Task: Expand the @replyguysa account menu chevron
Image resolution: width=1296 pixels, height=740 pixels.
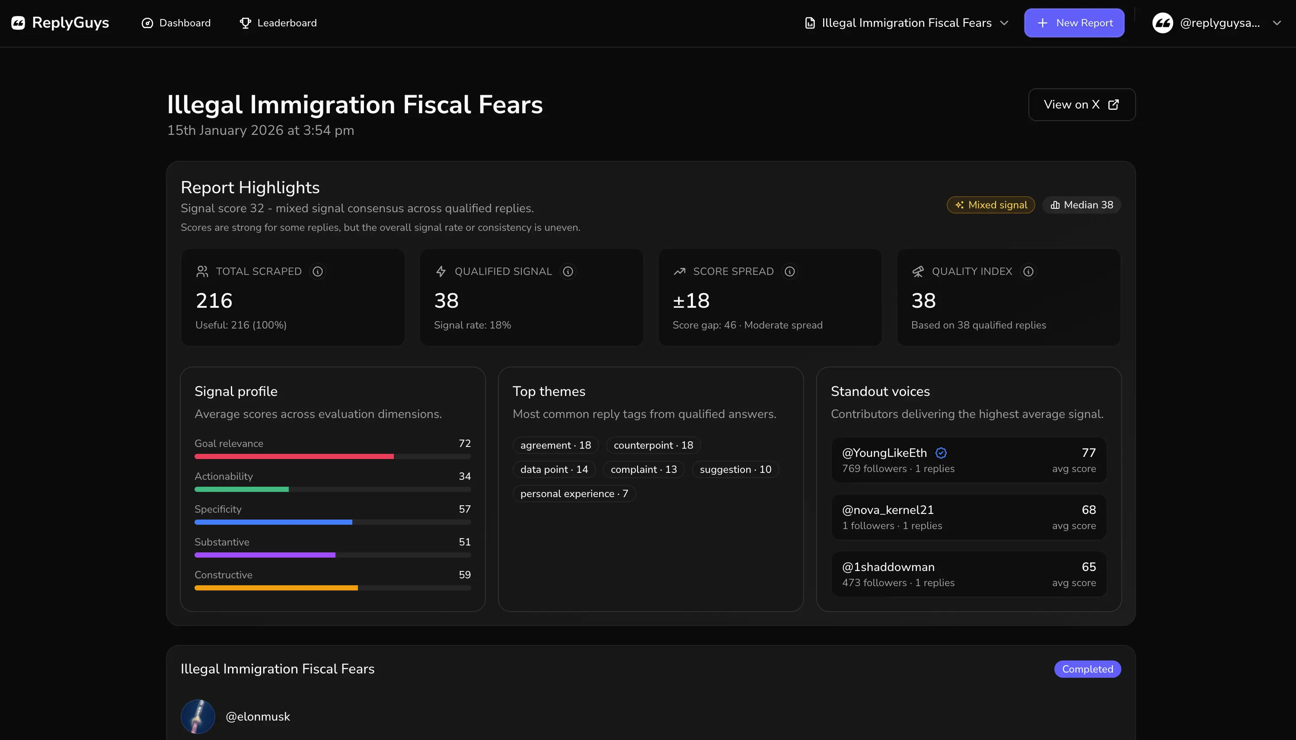Action: (1277, 22)
